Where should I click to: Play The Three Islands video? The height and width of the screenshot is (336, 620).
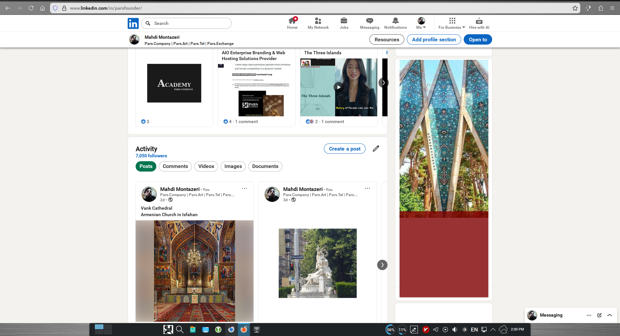(x=338, y=87)
